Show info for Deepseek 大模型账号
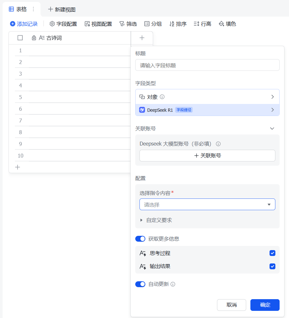The image size is (289, 318). coord(218,144)
